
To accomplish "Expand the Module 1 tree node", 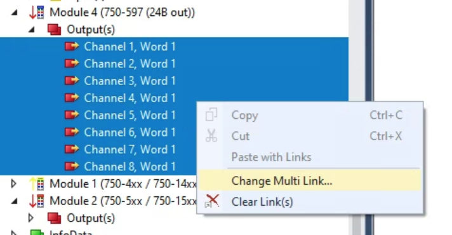I will (x=13, y=184).
